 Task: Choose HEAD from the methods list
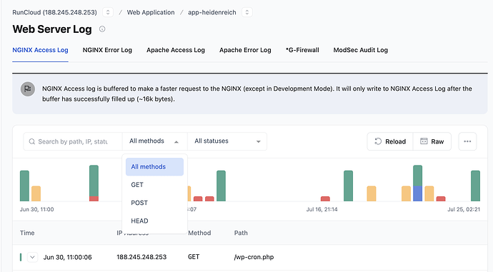pos(154,221)
